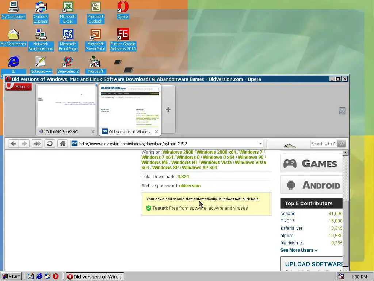The height and width of the screenshot is (281, 374).
Task: Click Old versions of Win taskbar button
Action: 95,277
